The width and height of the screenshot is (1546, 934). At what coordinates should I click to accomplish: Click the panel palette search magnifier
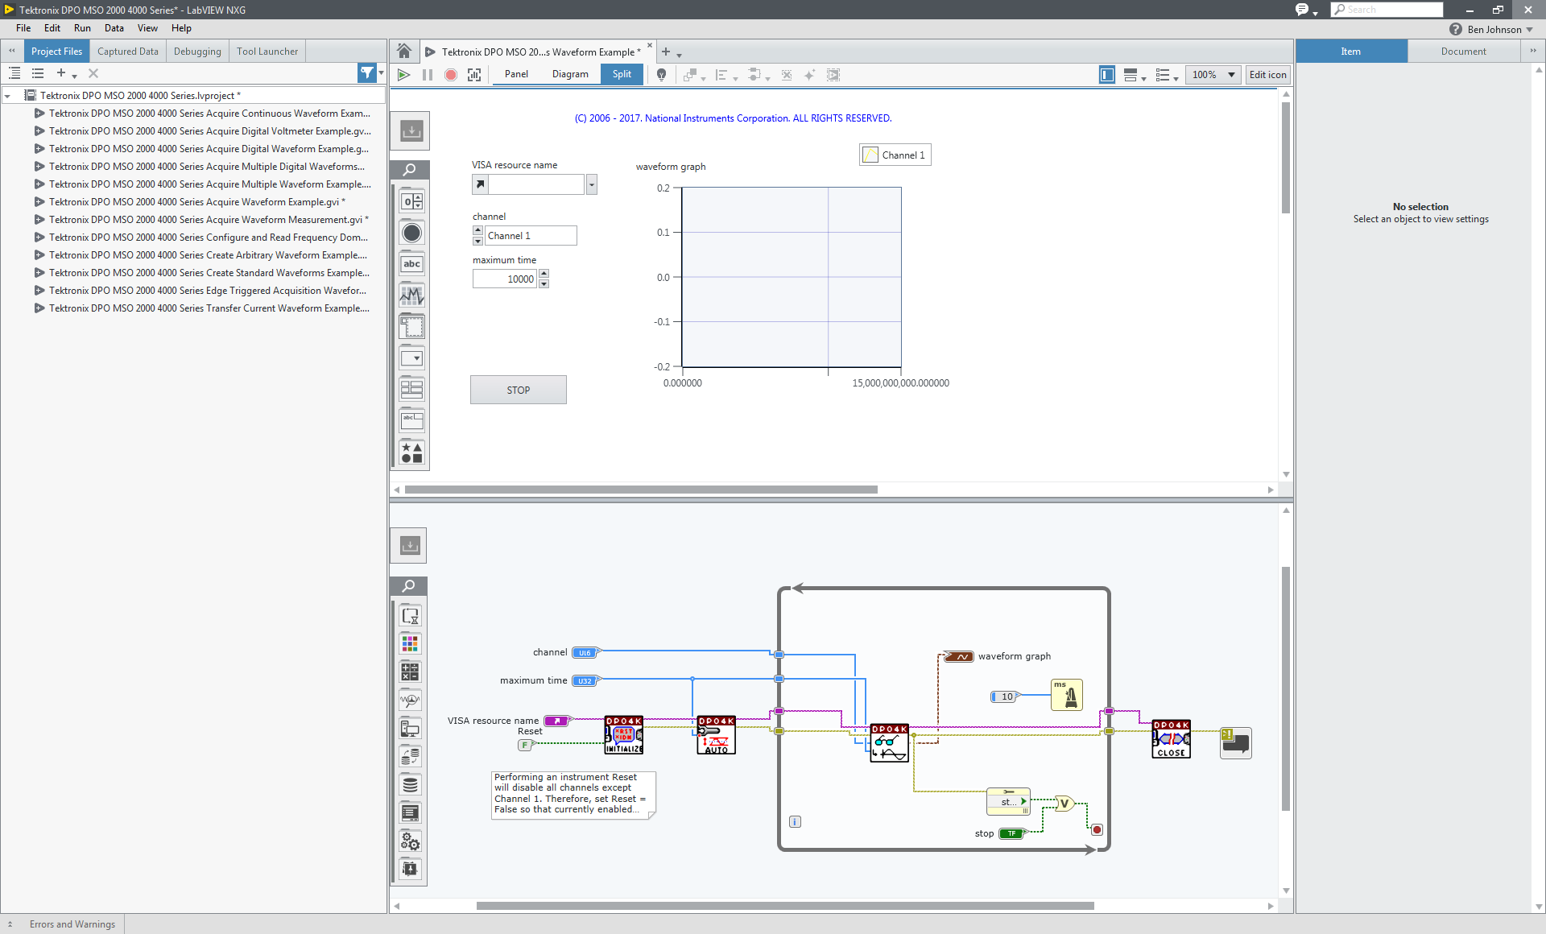(x=410, y=169)
